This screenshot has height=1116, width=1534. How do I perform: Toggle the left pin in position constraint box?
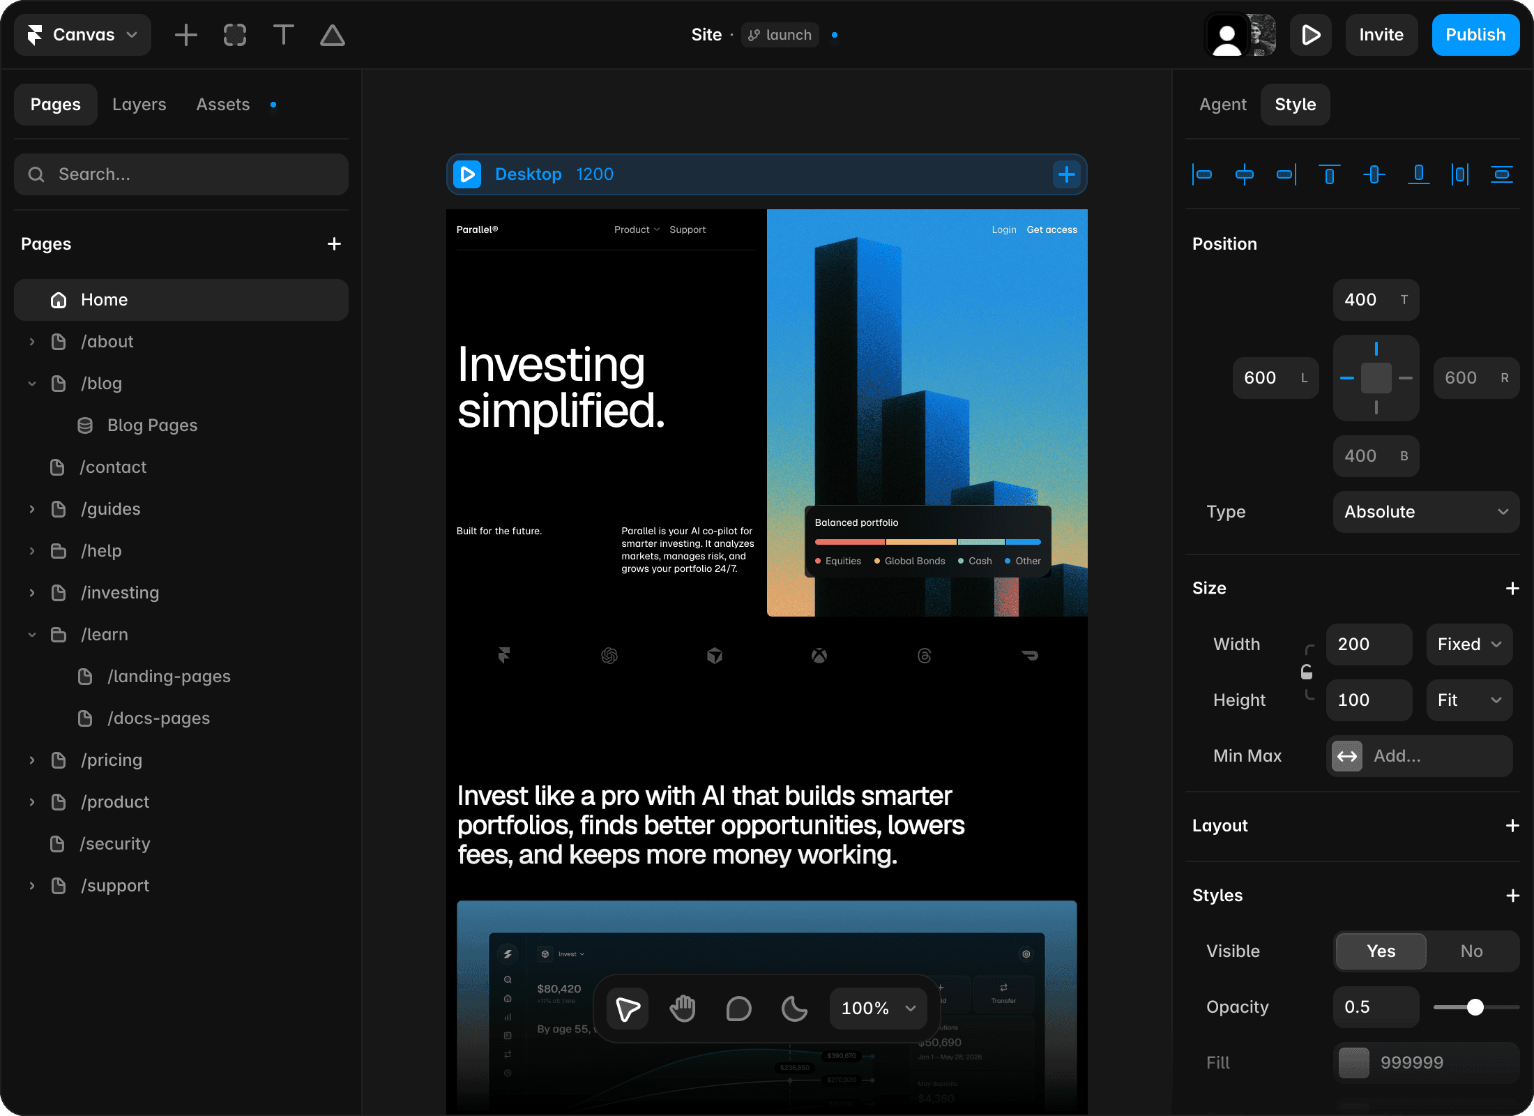tap(1347, 378)
